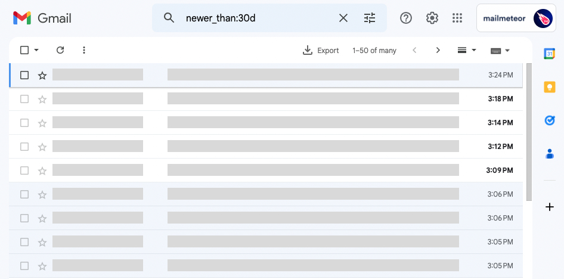Open the Google apps grid

[457, 18]
